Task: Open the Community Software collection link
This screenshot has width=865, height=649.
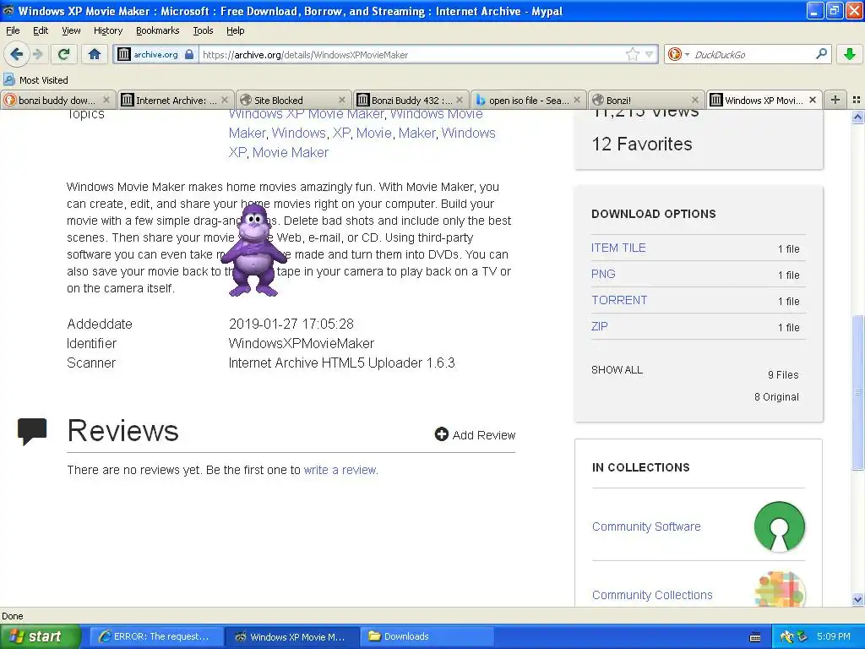Action: coord(646,526)
